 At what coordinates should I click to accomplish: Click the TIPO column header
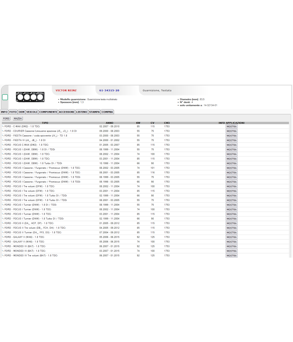45,123
